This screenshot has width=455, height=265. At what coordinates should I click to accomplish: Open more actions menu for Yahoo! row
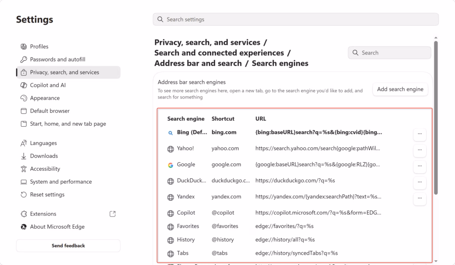[x=419, y=150]
